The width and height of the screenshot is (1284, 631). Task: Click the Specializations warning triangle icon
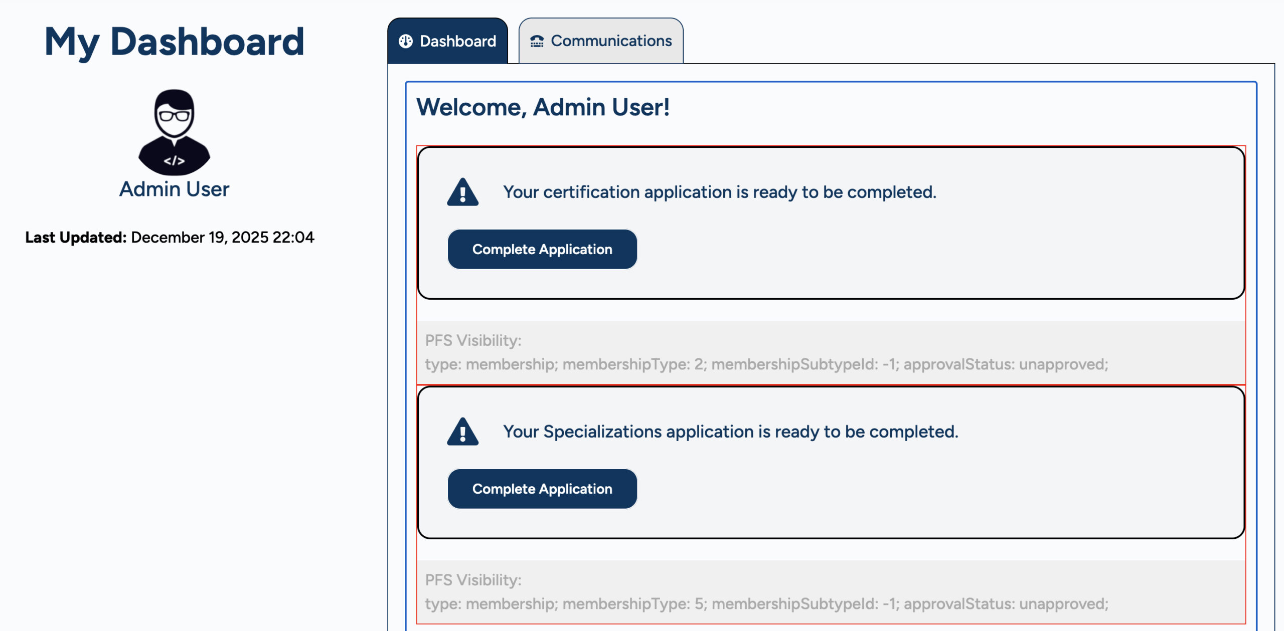click(462, 432)
